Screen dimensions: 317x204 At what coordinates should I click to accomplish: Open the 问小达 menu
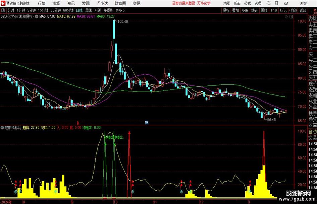pos(102,3)
